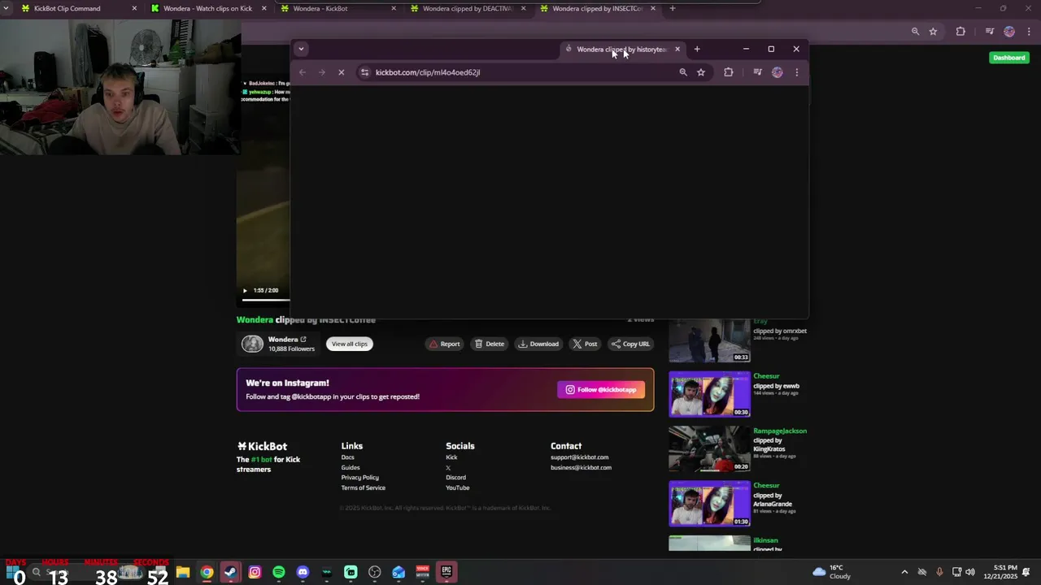1041x585 pixels.
Task: Show hidden system tray icons
Action: click(x=904, y=572)
